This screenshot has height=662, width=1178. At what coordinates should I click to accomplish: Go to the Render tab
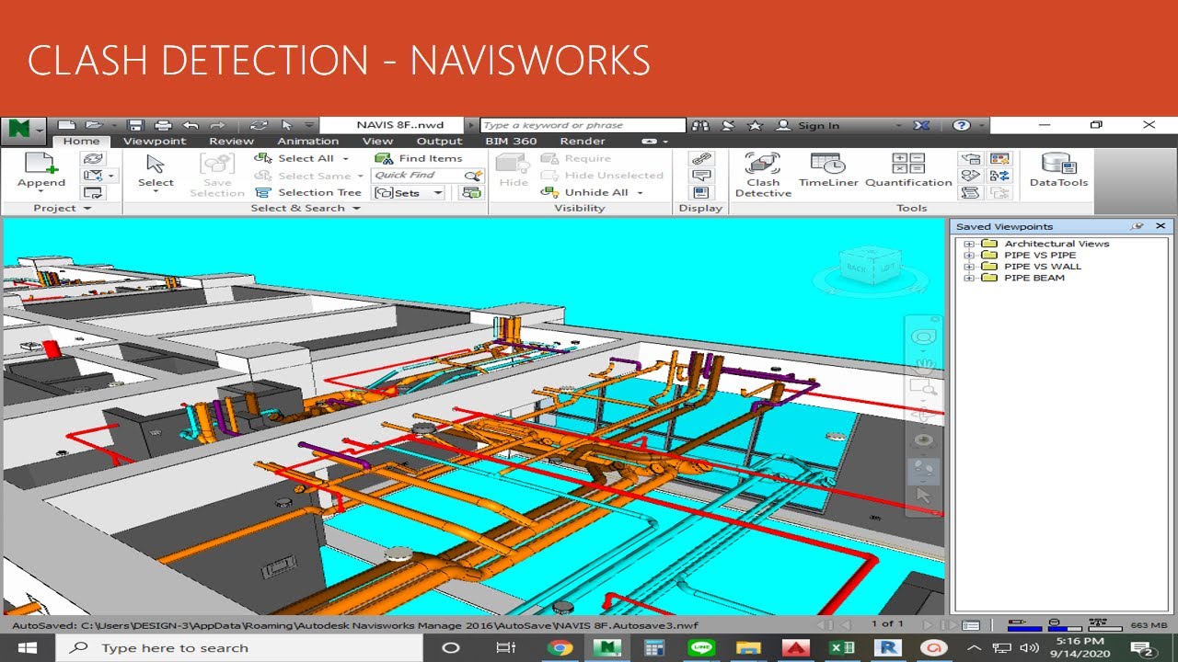point(583,141)
